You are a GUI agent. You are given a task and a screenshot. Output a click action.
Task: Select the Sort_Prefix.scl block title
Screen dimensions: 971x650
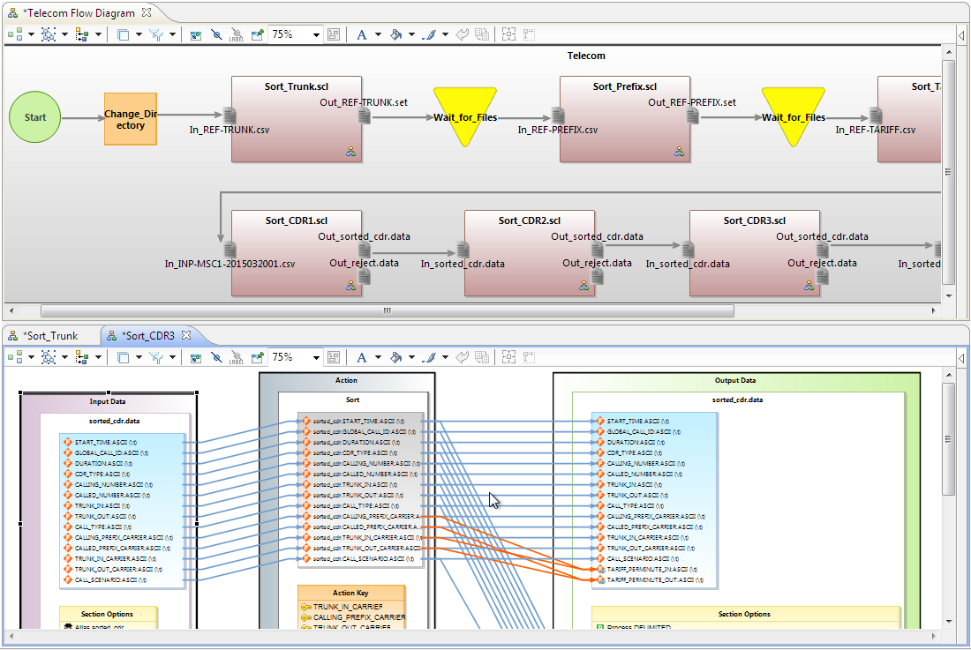(625, 86)
